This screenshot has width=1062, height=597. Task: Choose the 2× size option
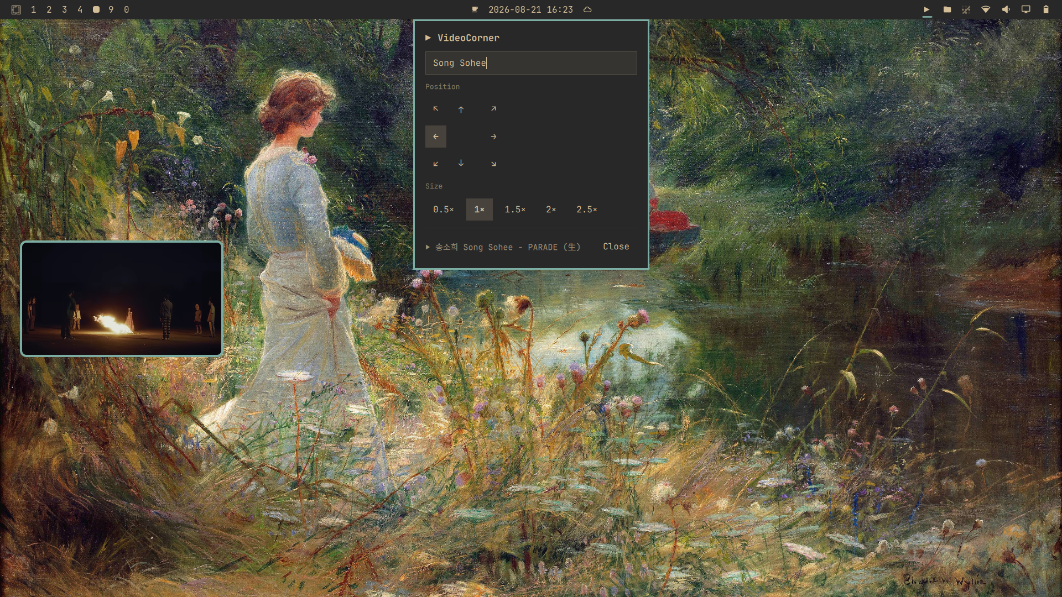[551, 210]
